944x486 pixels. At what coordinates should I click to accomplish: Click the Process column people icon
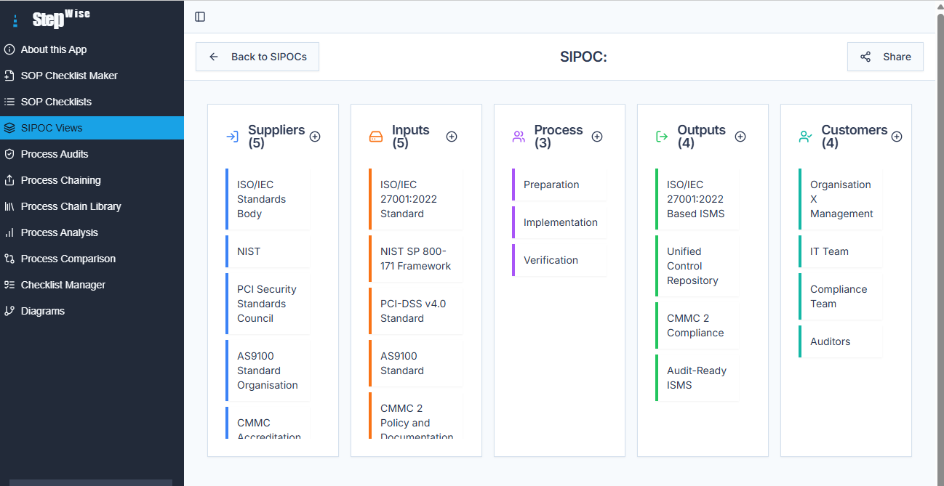[x=519, y=136]
